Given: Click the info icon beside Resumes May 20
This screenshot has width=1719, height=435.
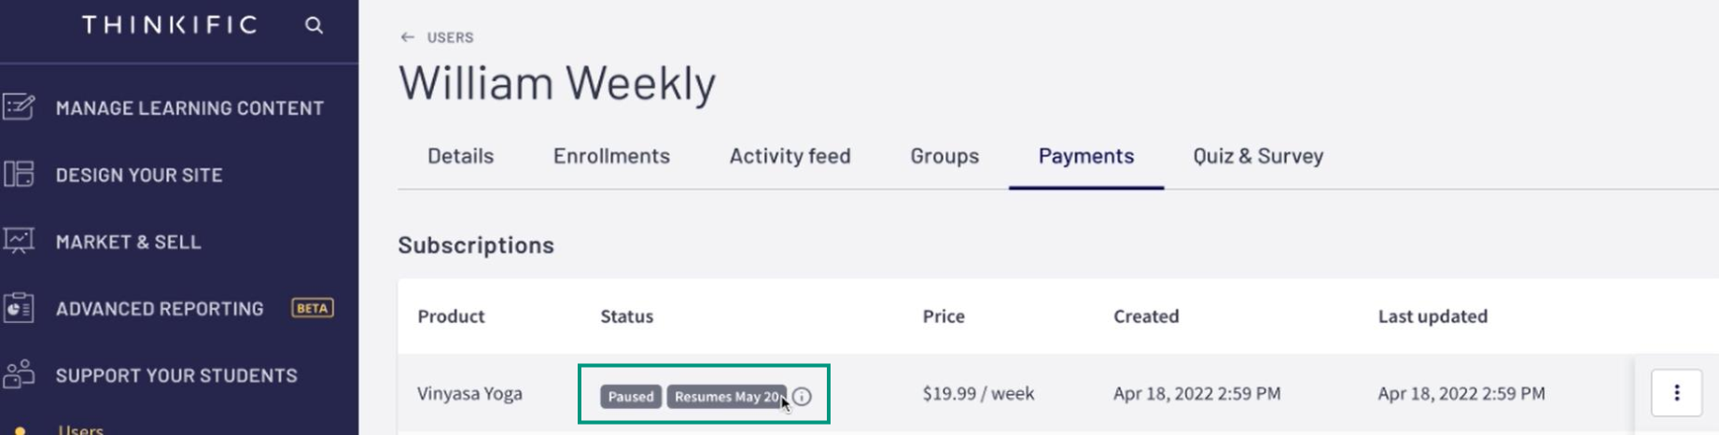Looking at the screenshot, I should coord(803,397).
